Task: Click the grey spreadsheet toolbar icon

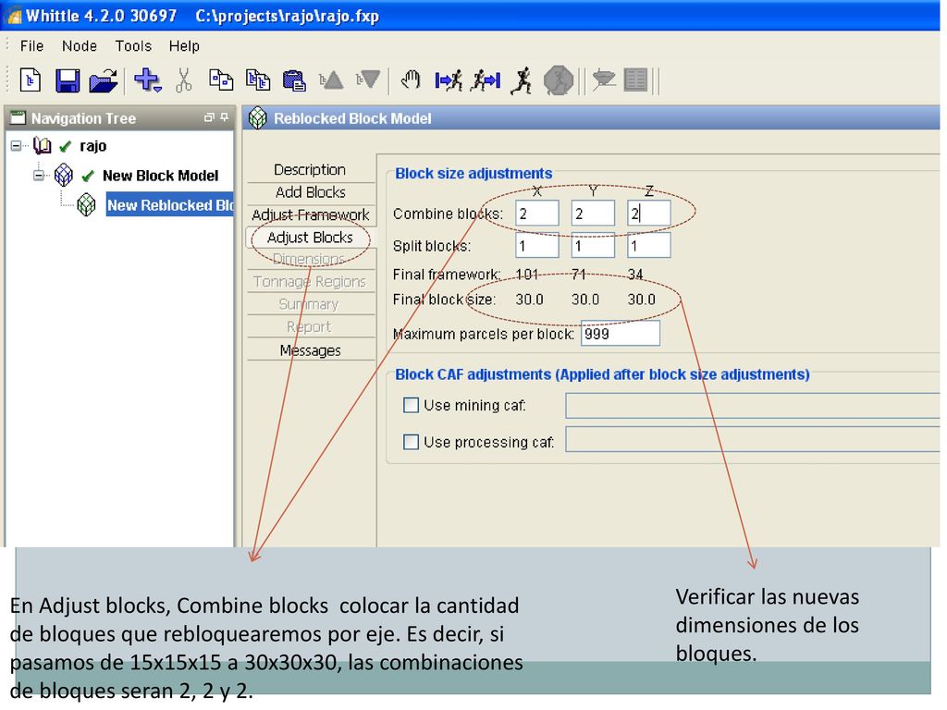Action: click(x=635, y=80)
